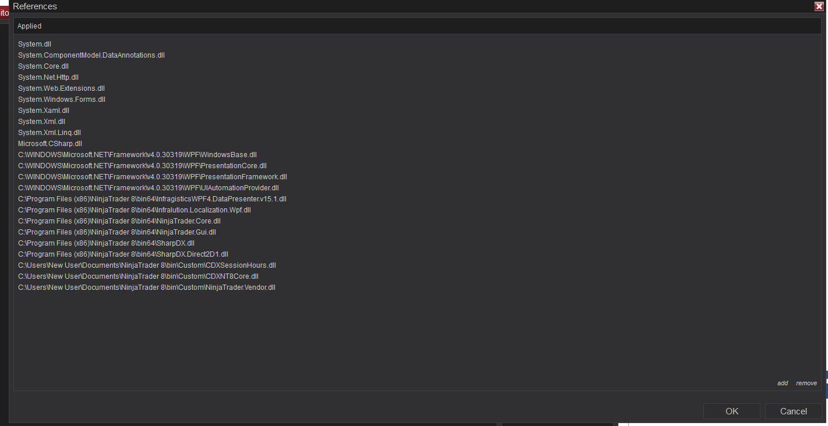
Task: Click the remove link to remove a reference
Action: pos(806,383)
